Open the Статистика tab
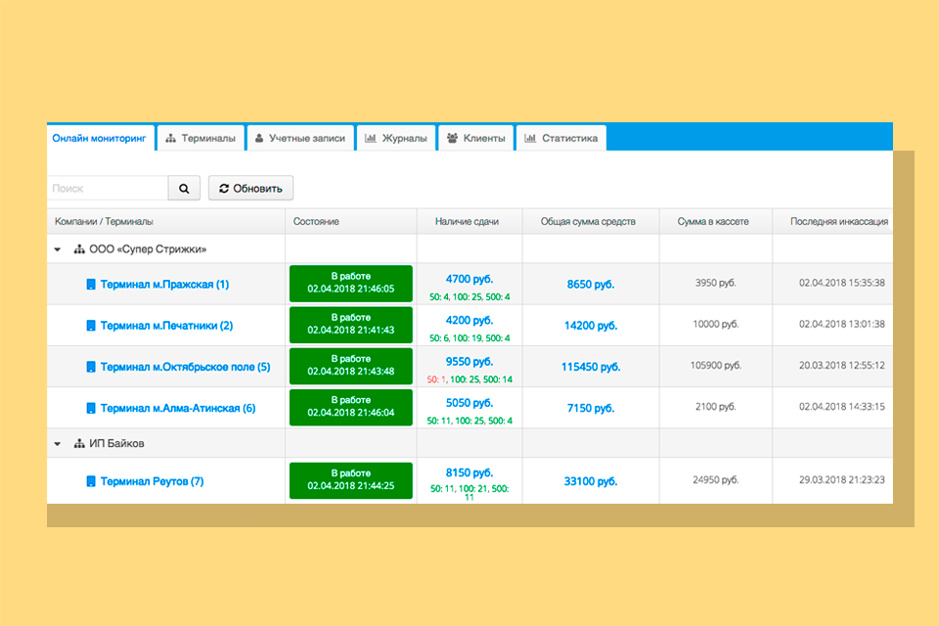Viewport: 939px width, 626px height. [x=560, y=139]
